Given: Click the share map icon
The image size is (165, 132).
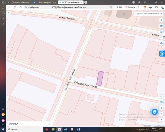Looking at the screenshot, I should (x=161, y=37).
